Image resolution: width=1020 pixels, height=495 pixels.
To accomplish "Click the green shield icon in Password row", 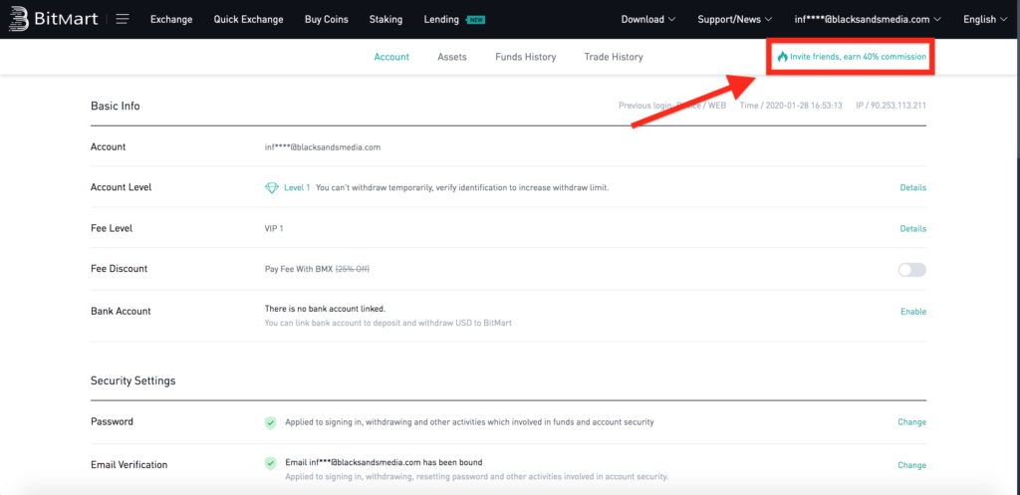I will pos(270,422).
